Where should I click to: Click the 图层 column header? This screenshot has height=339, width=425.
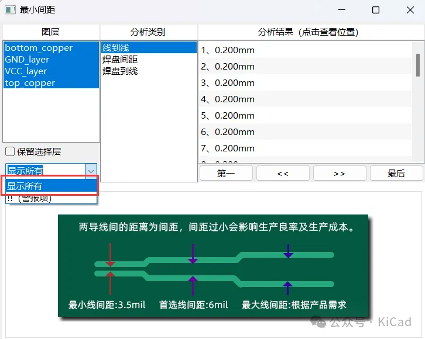tap(51, 32)
